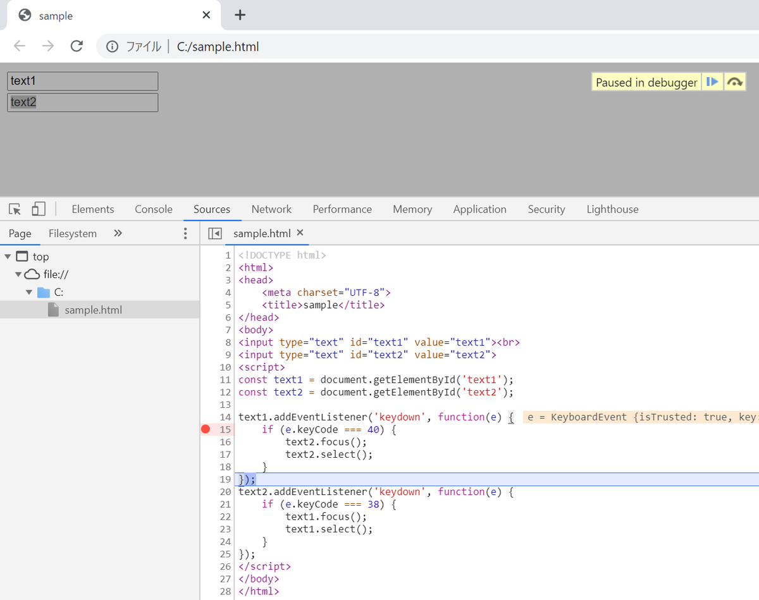Open the Application tab
The width and height of the screenshot is (759, 600).
[x=480, y=209]
